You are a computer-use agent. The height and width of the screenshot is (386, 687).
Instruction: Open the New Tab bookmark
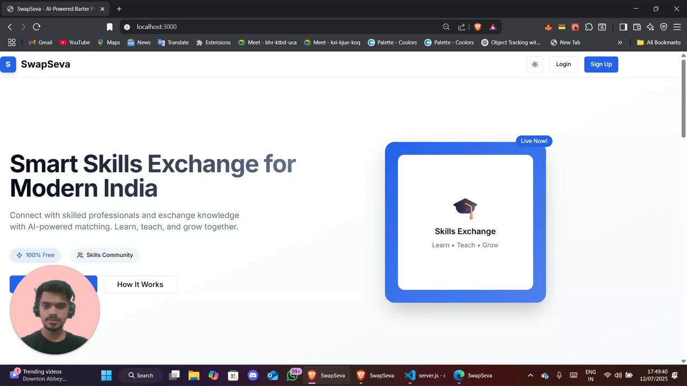pyautogui.click(x=565, y=42)
